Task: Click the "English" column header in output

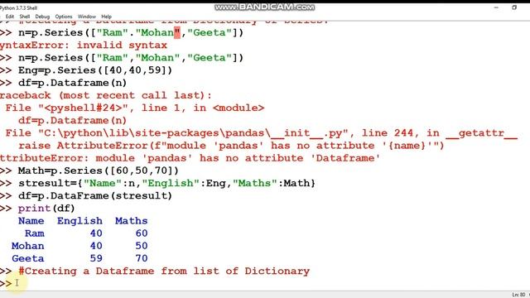Action: click(79, 221)
